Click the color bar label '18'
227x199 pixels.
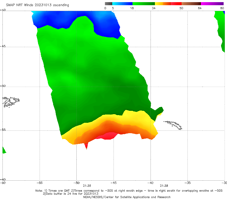(x=132, y=8)
